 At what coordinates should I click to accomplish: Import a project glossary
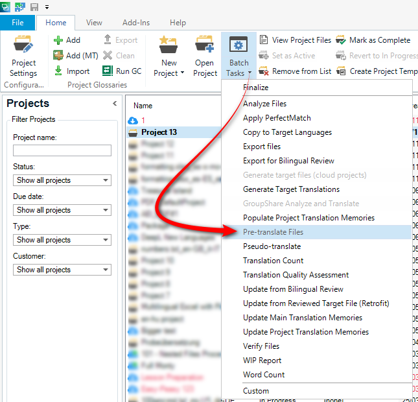pos(72,71)
